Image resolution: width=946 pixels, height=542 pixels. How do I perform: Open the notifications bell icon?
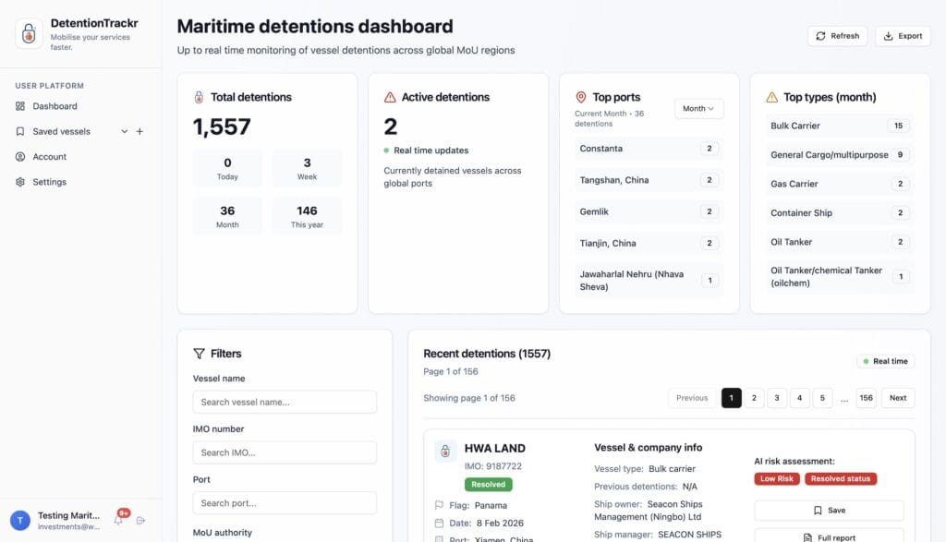pos(119,520)
